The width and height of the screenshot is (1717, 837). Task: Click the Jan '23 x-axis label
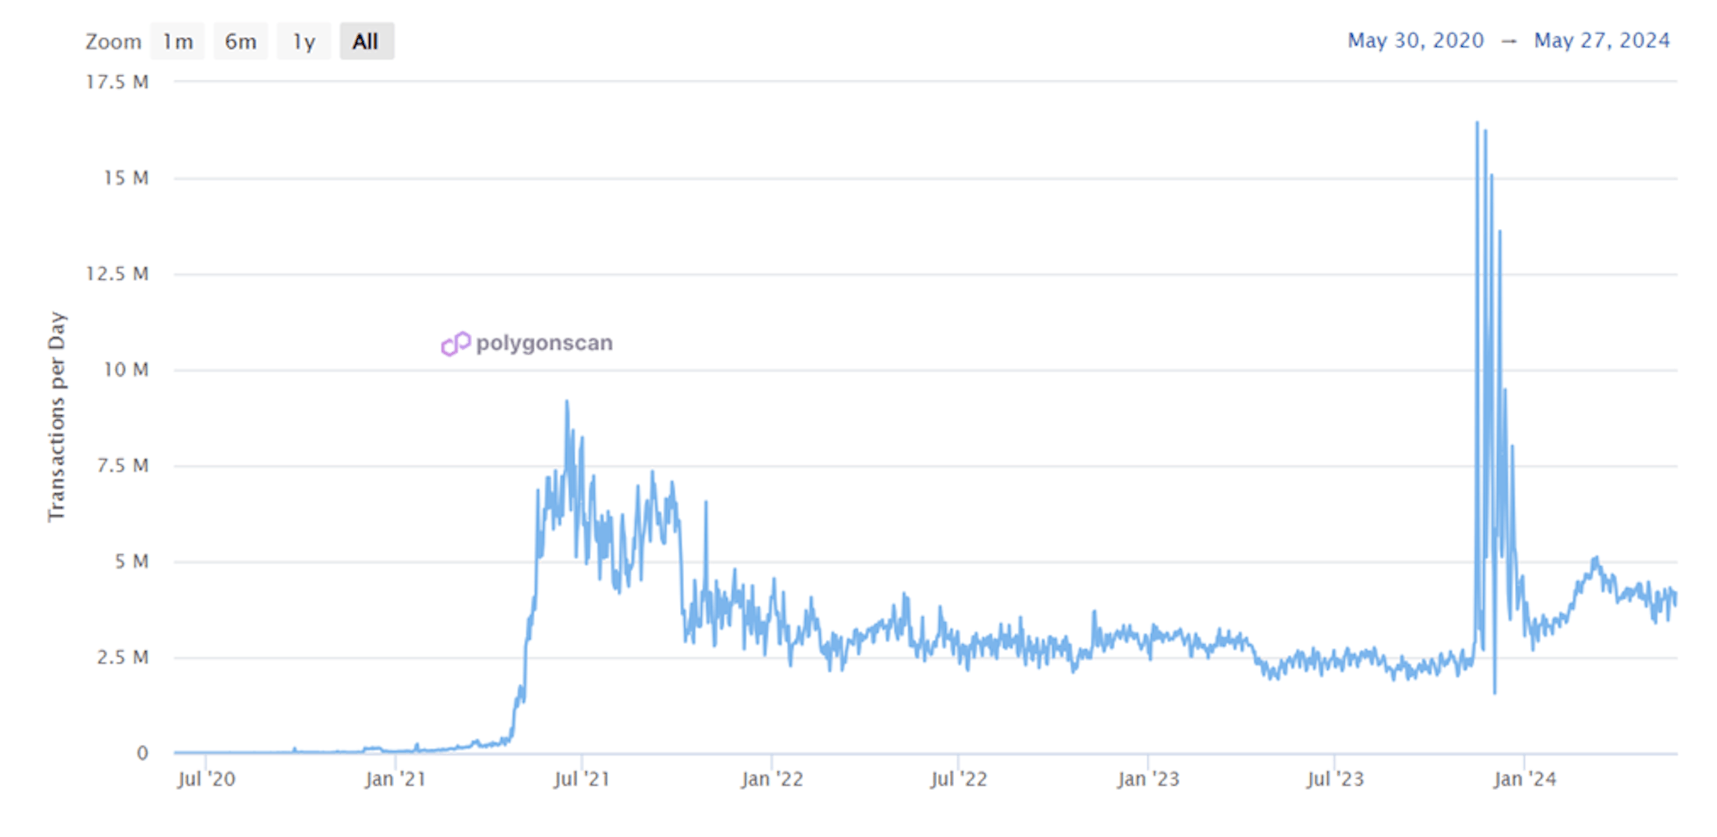click(x=1148, y=779)
